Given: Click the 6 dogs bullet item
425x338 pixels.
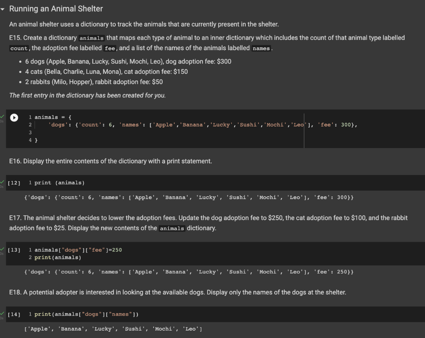Looking at the screenshot, I should click(x=128, y=61).
